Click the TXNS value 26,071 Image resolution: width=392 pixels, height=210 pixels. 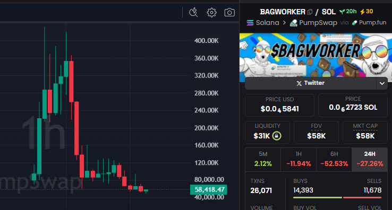261,190
